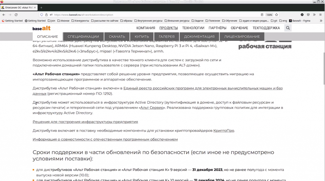The width and height of the screenshot is (325, 181).
Task: Open Внутренние ресурсы bookmarks folder
Action: pyautogui.click(x=149, y=21)
